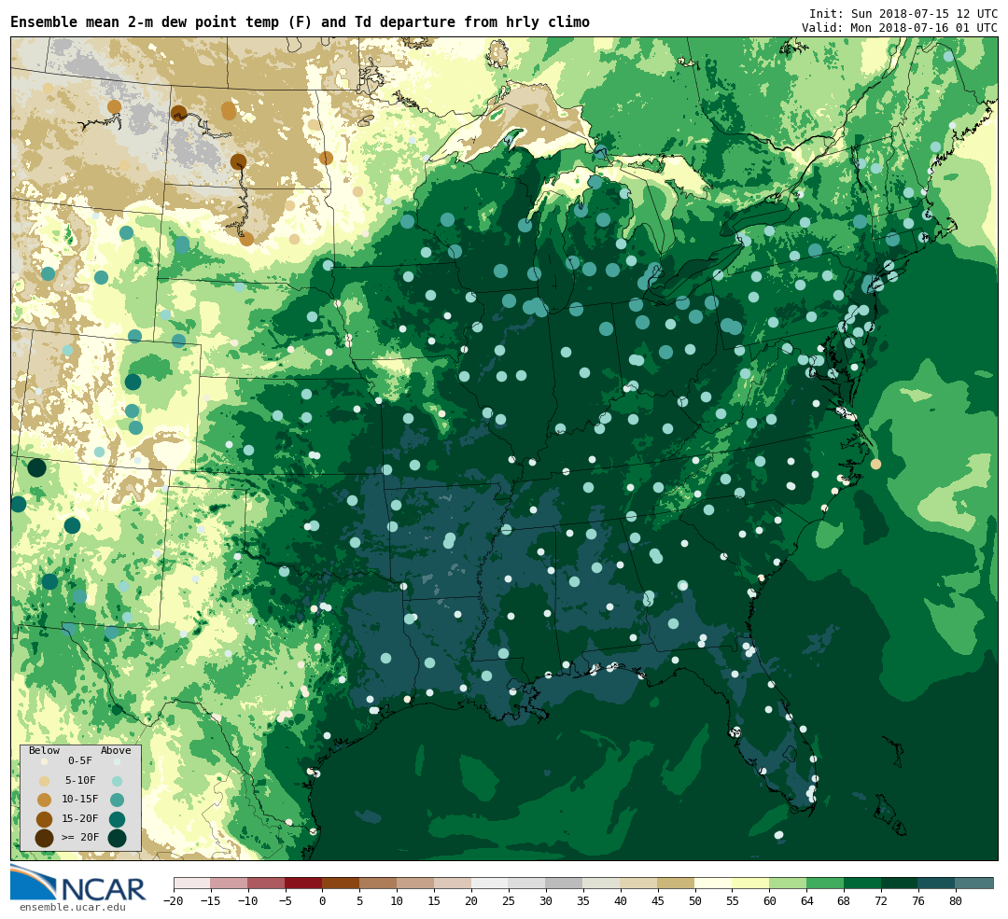This screenshot has height=919, width=1008.
Task: Pick the green color bar segment between 64 and 68
Action: pos(826,883)
